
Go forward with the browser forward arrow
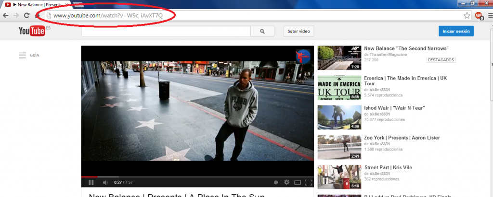(16, 15)
